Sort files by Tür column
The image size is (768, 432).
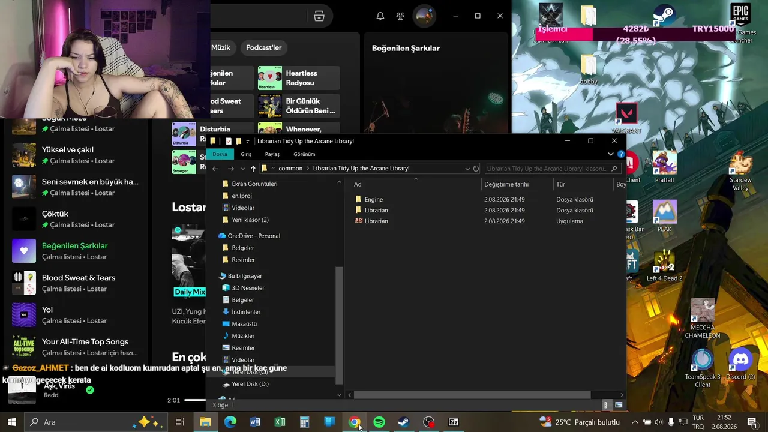pos(583,184)
